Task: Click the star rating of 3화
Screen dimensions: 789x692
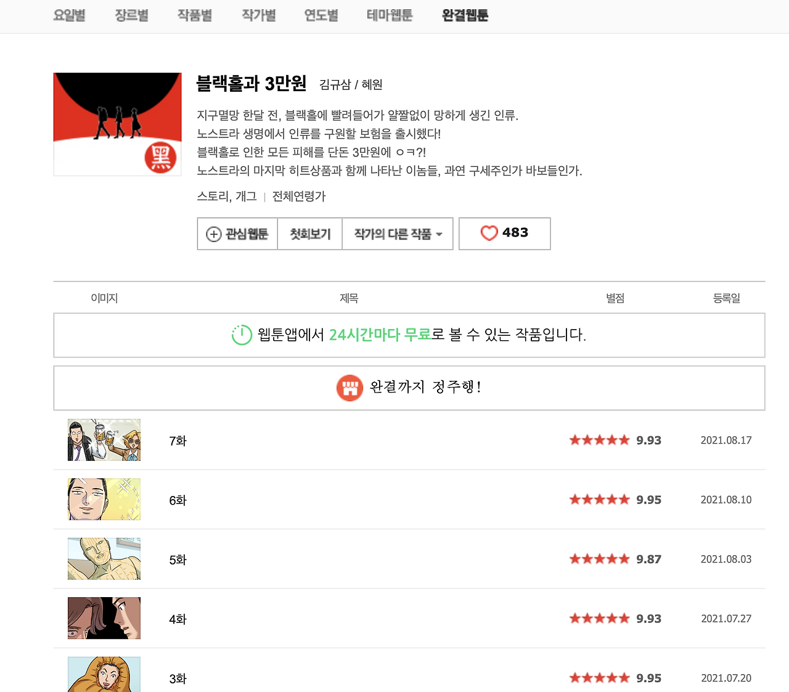Action: click(599, 678)
